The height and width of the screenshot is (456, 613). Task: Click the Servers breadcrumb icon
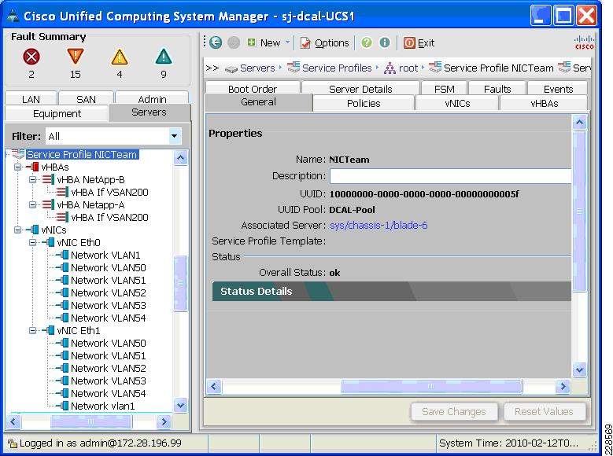(231, 68)
